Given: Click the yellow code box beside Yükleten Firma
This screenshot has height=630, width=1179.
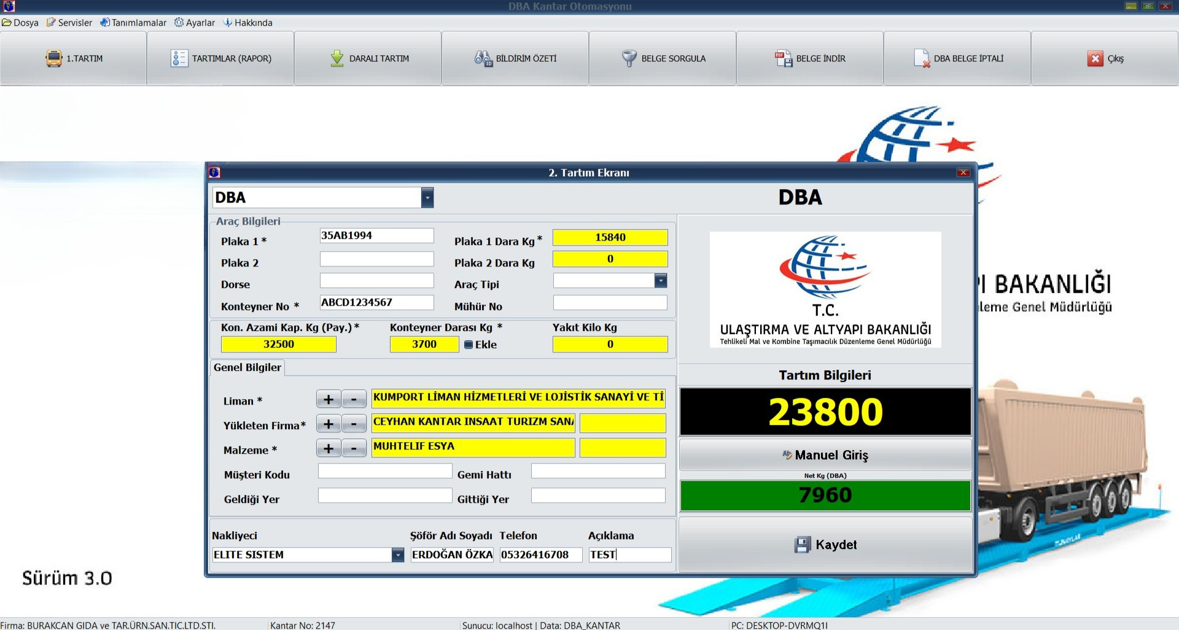Looking at the screenshot, I should tap(623, 422).
